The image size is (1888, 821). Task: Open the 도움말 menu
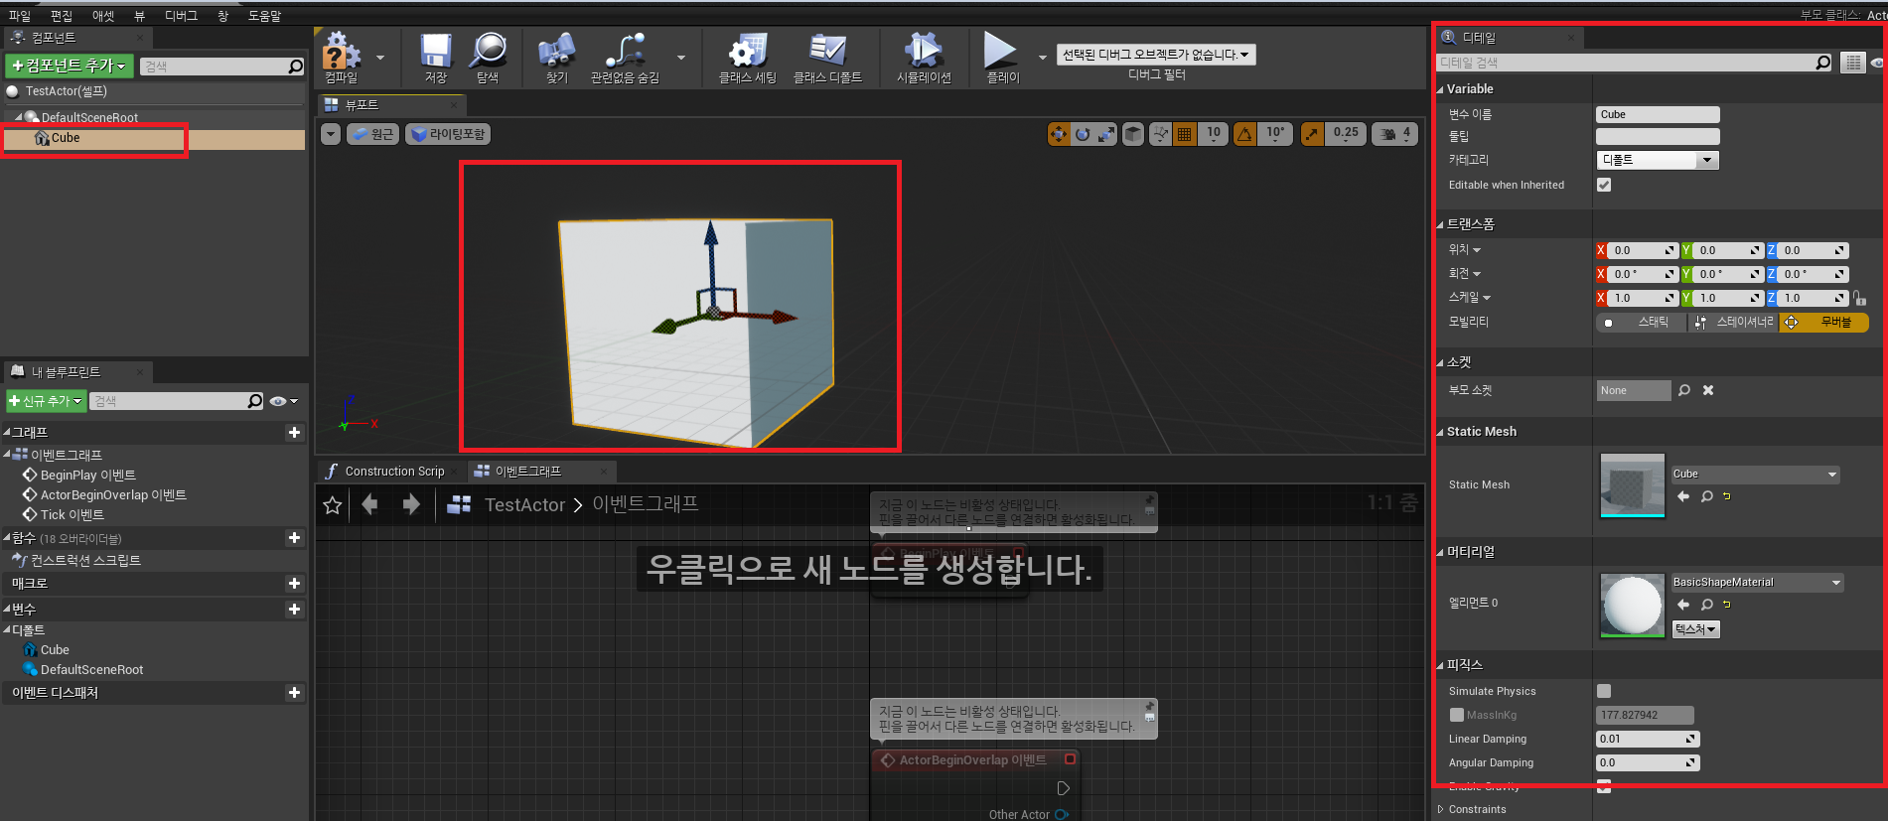click(x=264, y=16)
